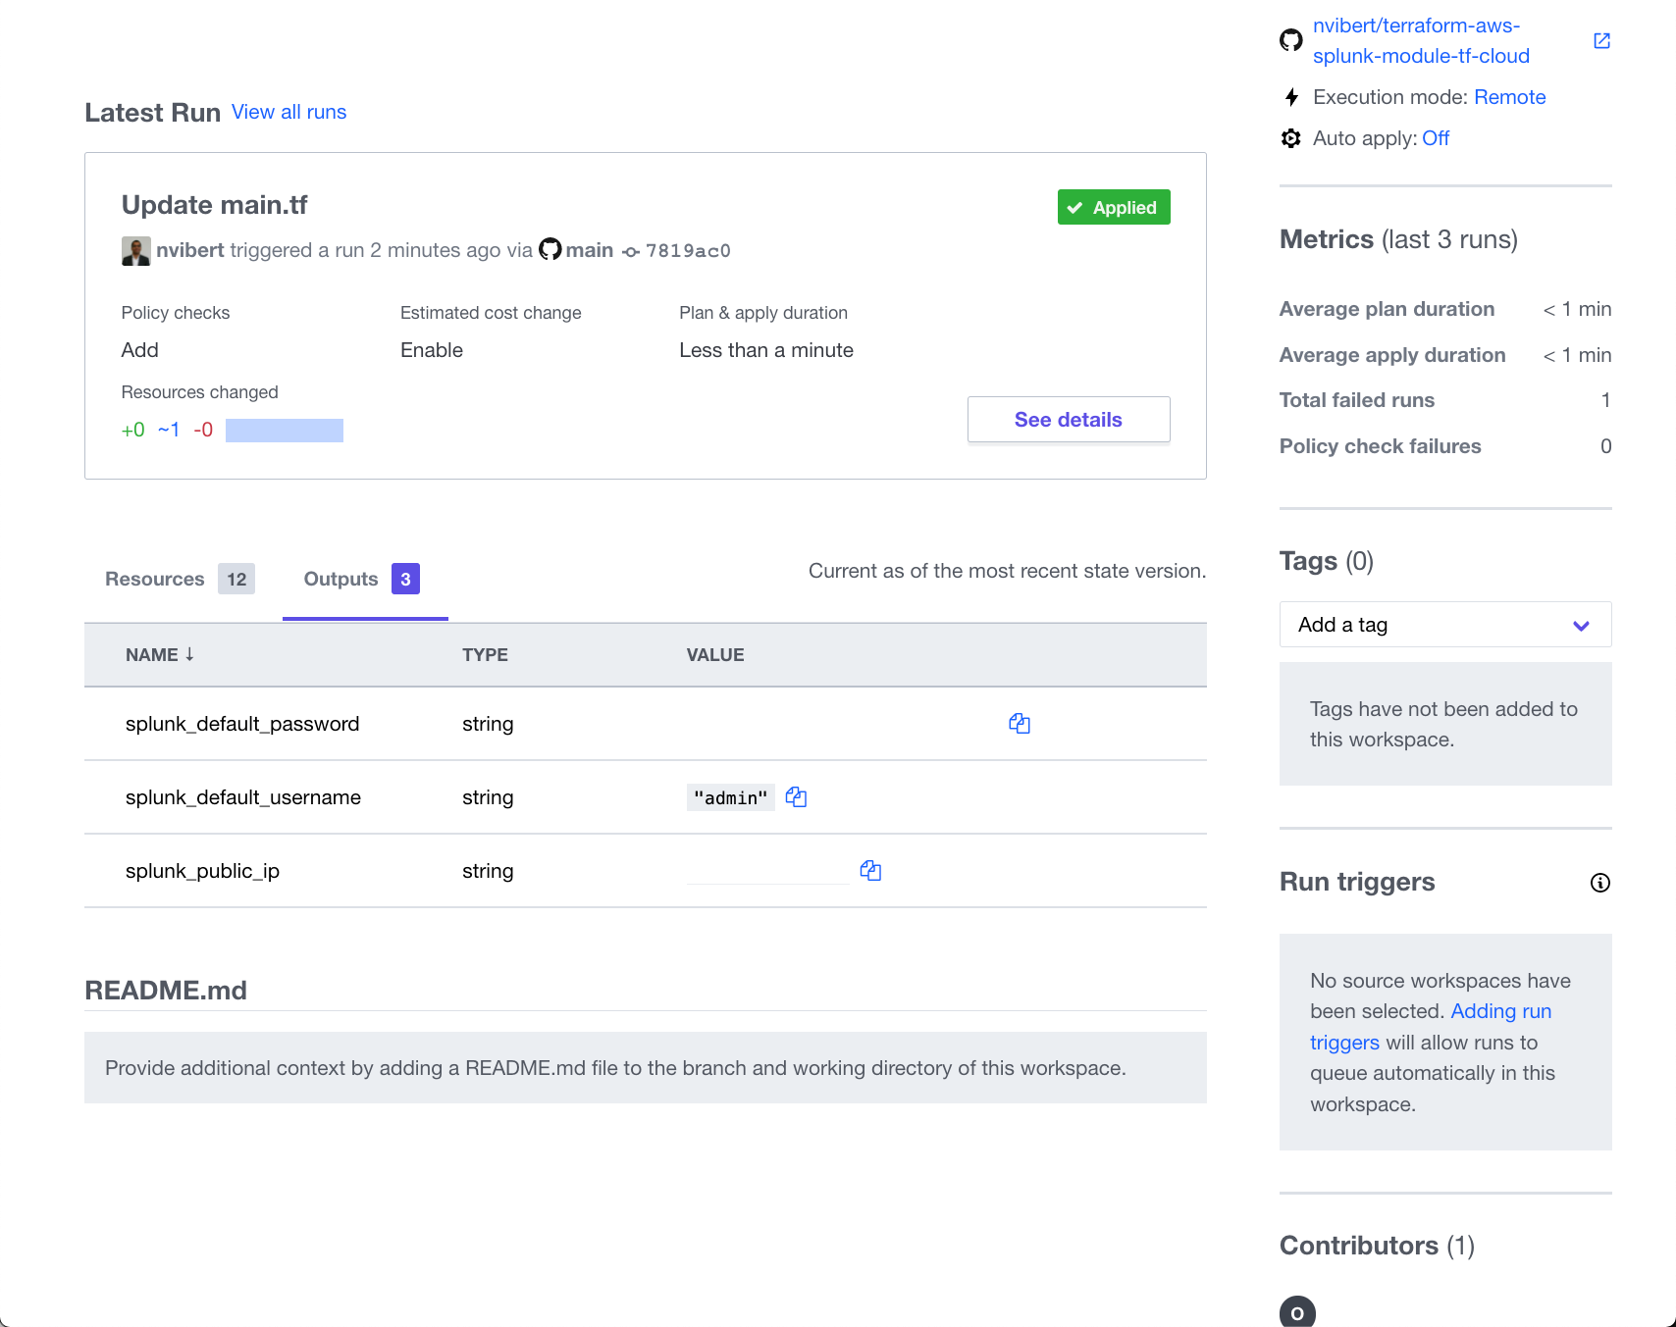Copy the splunk_public_ip value
1676x1327 pixels.
click(871, 871)
